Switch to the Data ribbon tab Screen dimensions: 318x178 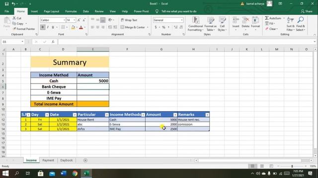coord(86,11)
